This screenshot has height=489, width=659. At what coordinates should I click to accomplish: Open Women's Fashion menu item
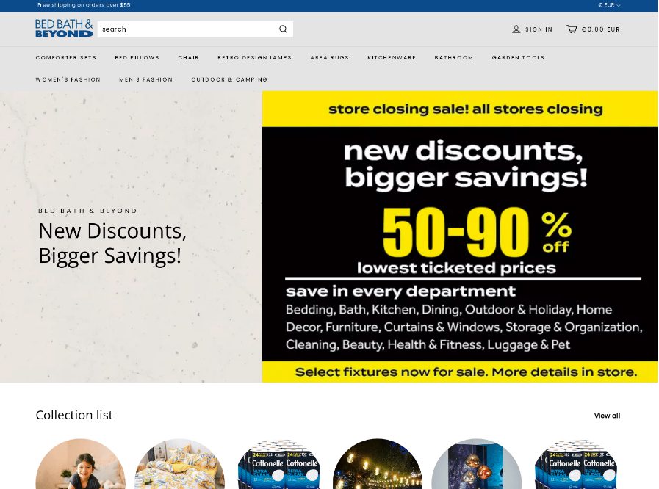coord(68,79)
